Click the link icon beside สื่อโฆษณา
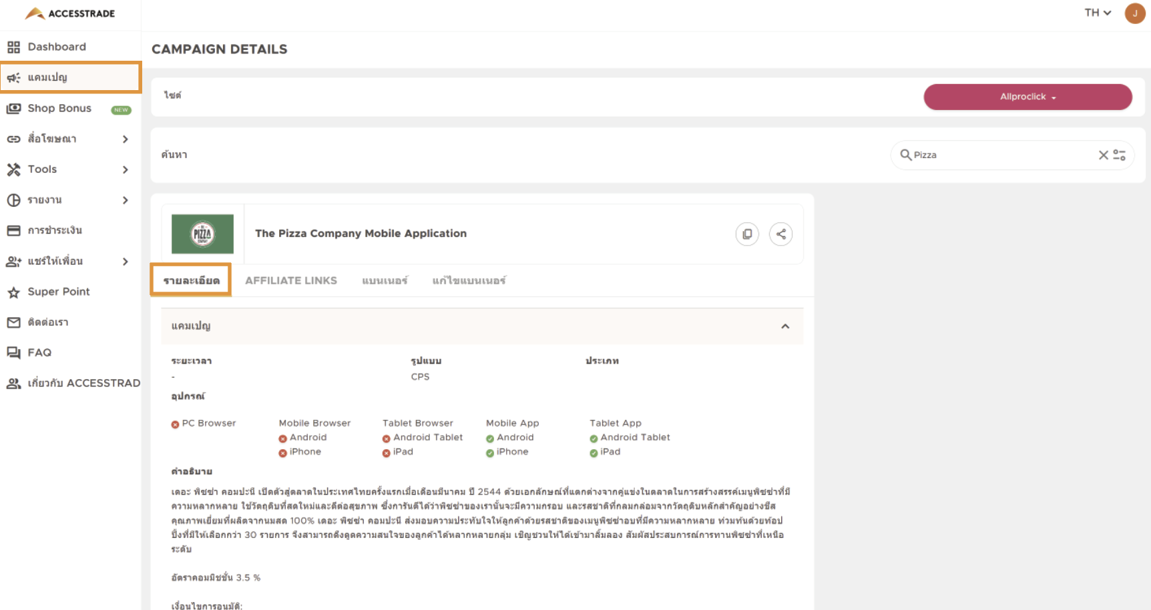This screenshot has width=1151, height=610. (13, 139)
